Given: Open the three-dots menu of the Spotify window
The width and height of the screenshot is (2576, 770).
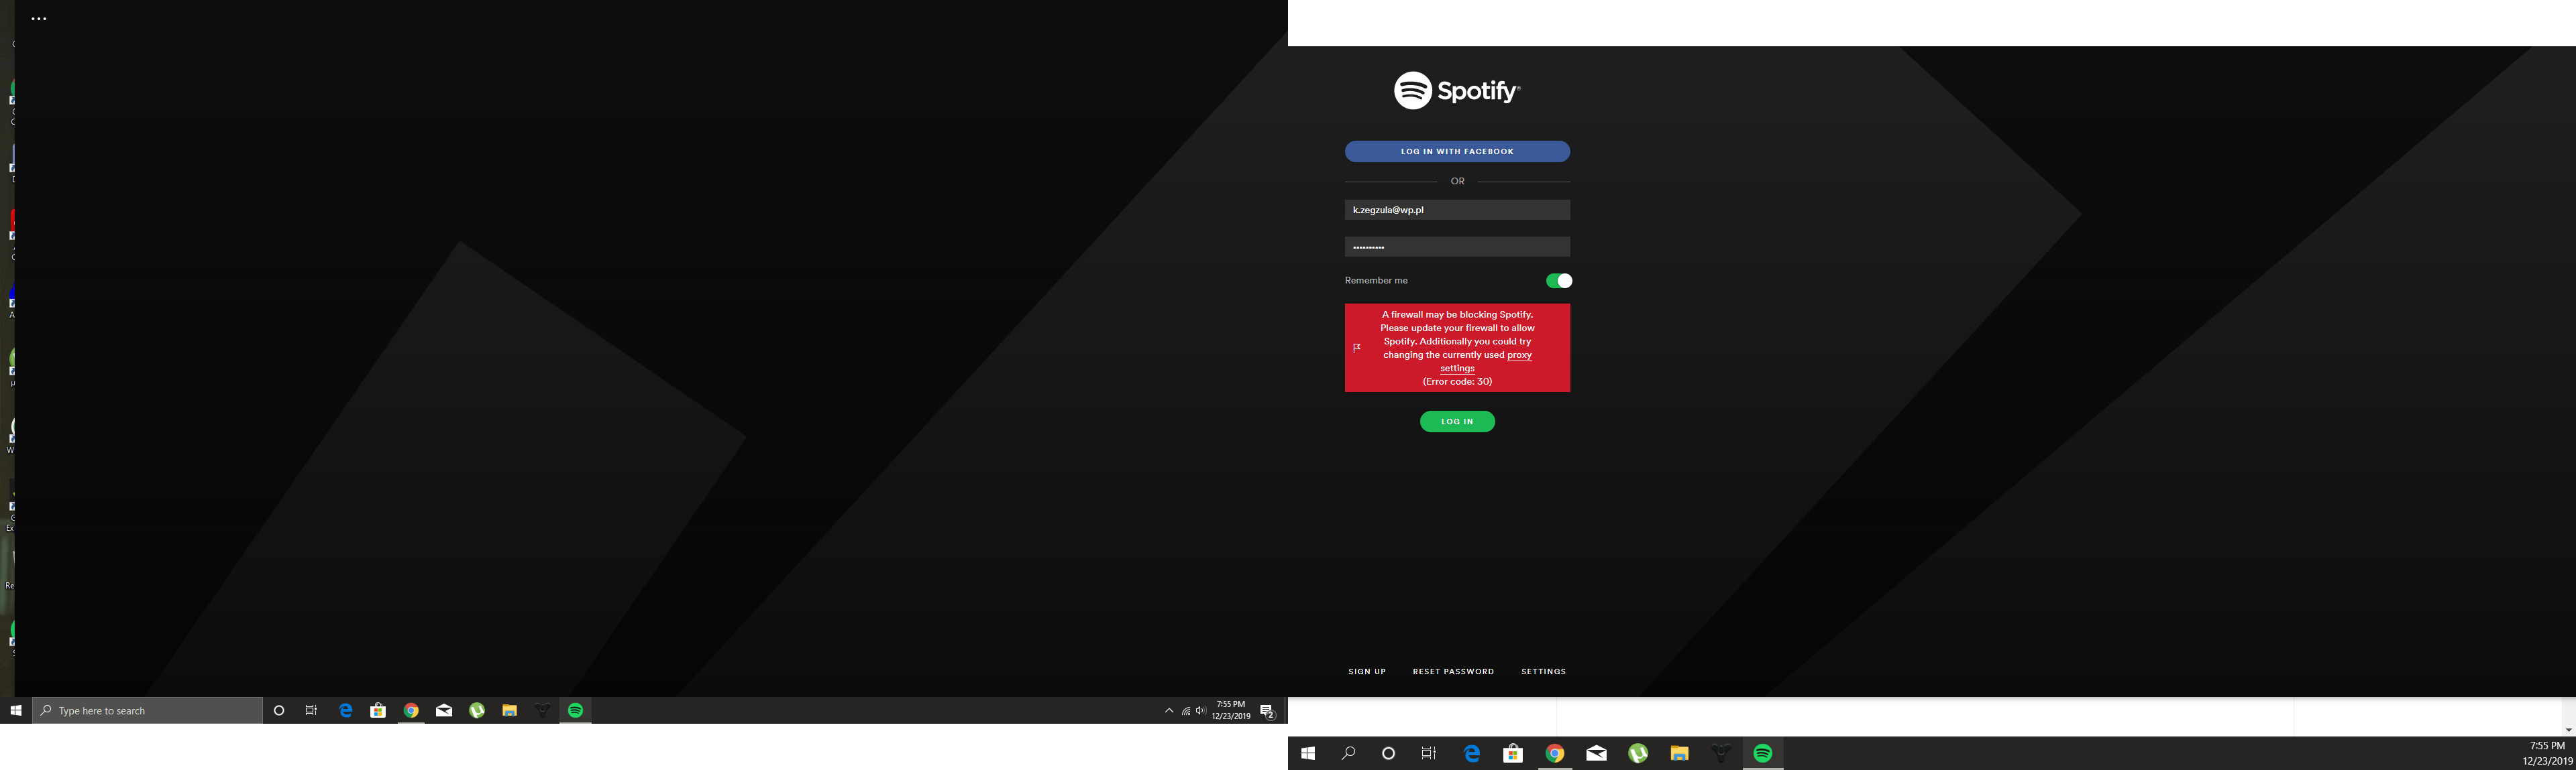Looking at the screenshot, I should coord(39,19).
